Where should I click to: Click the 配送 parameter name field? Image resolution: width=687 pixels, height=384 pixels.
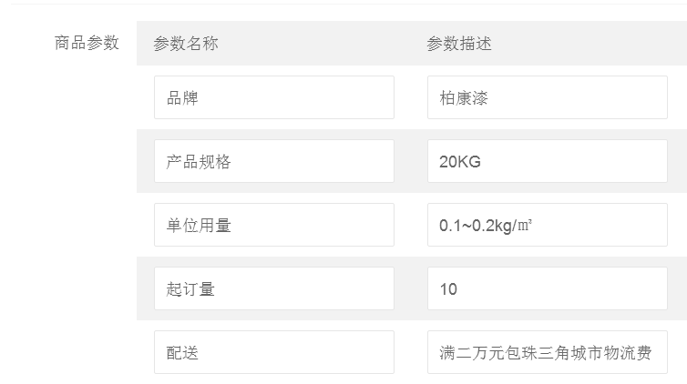pyautogui.click(x=273, y=352)
